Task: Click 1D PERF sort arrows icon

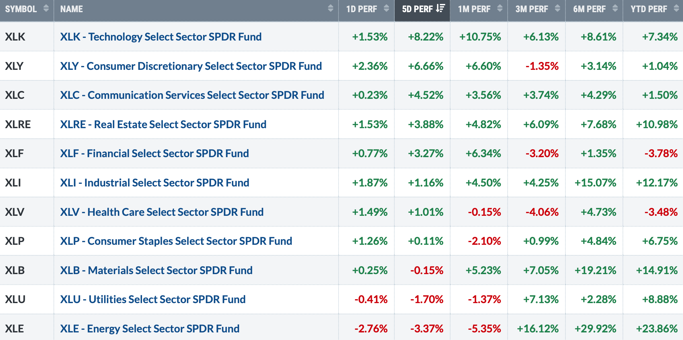Action: pyautogui.click(x=386, y=9)
